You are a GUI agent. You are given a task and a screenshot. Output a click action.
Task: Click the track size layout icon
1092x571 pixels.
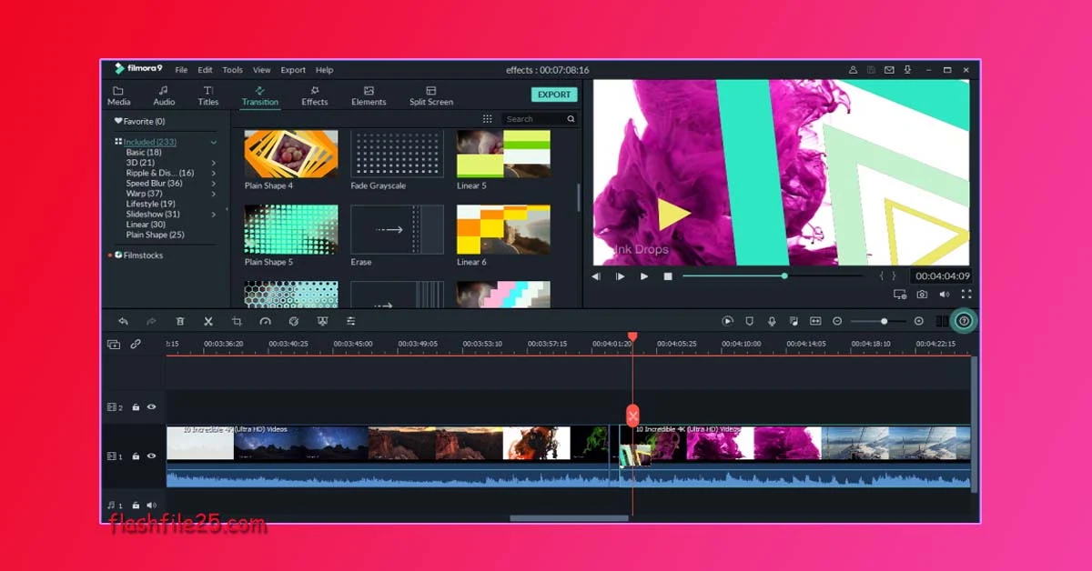[x=942, y=321]
